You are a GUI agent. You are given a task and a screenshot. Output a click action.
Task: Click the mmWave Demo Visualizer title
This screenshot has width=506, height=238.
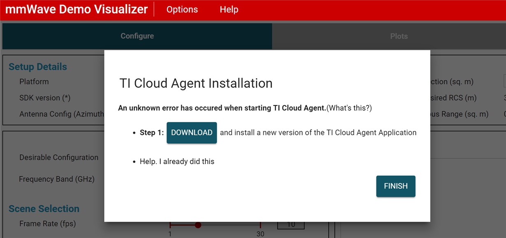point(77,9)
